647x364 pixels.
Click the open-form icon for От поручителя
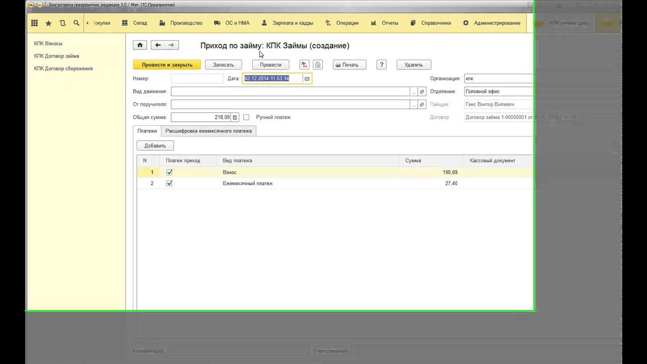pos(422,105)
